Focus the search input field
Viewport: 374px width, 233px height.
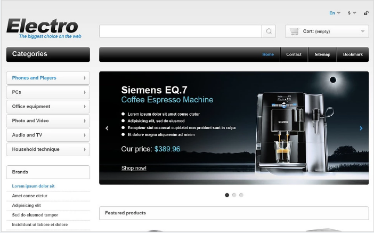181,31
